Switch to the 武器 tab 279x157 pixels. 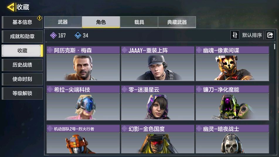pos(63,22)
